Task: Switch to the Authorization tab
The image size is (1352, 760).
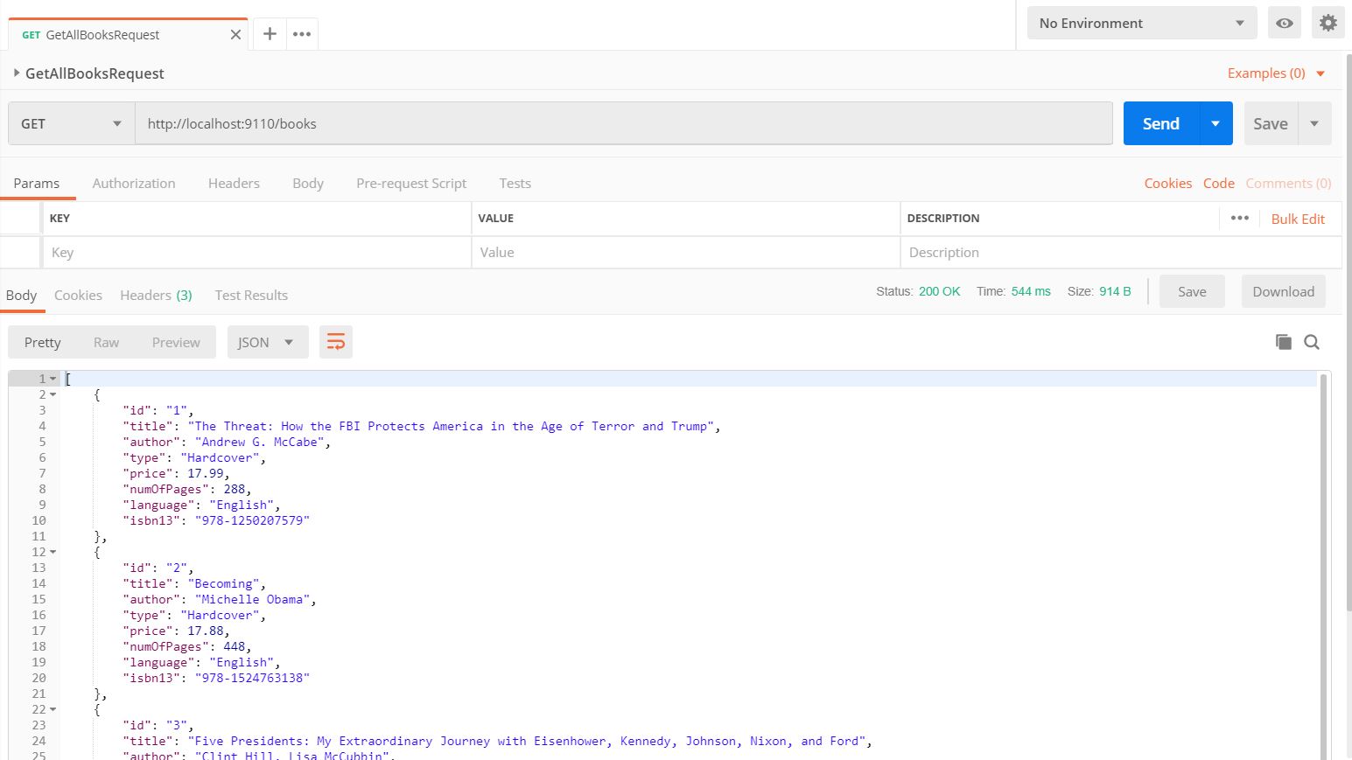Action: [134, 183]
